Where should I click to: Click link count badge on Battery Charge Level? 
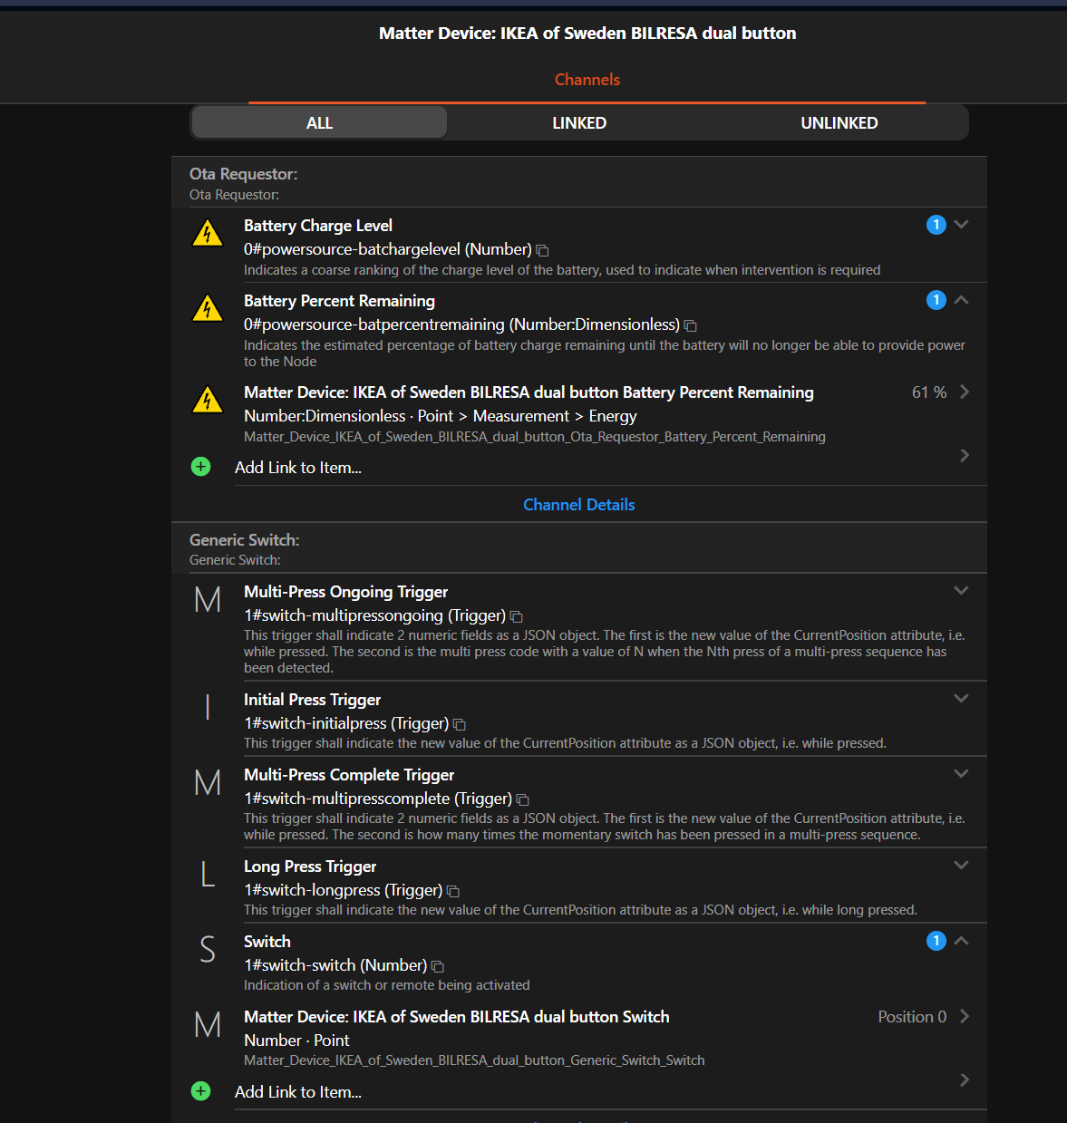coord(936,225)
